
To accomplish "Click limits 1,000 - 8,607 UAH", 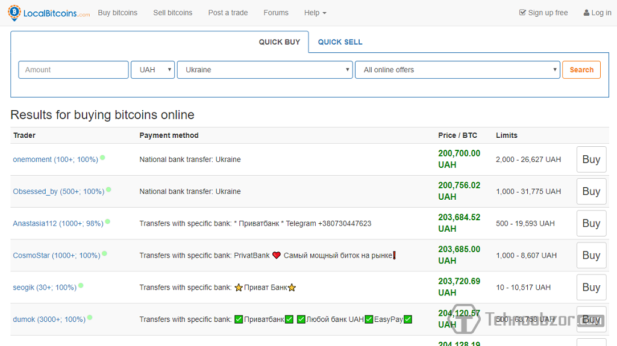I will pos(526,256).
